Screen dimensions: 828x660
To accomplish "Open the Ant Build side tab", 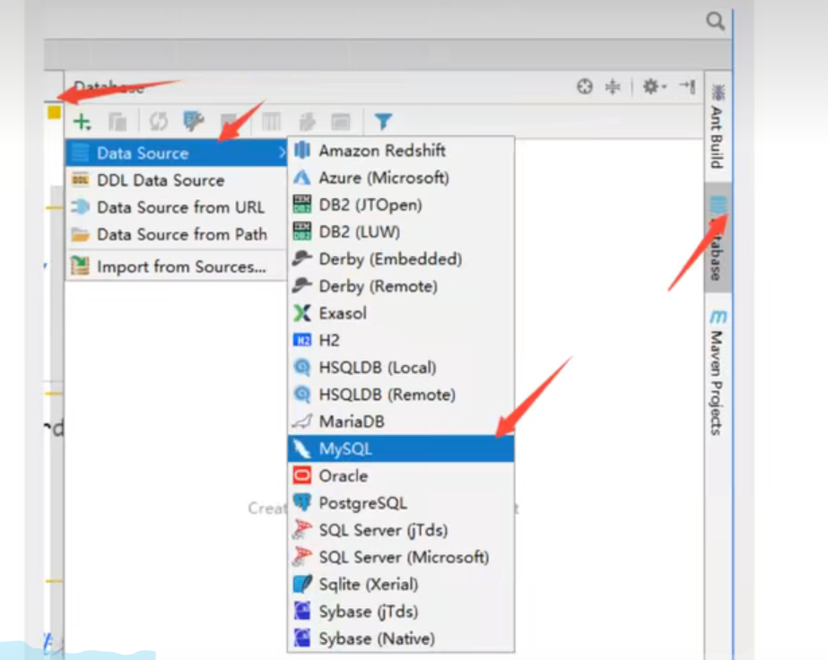I will tap(717, 127).
